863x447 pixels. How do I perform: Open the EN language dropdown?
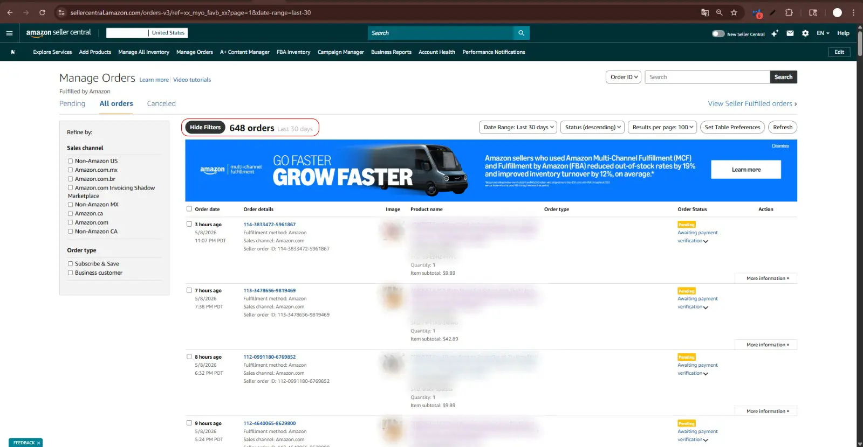pos(823,33)
